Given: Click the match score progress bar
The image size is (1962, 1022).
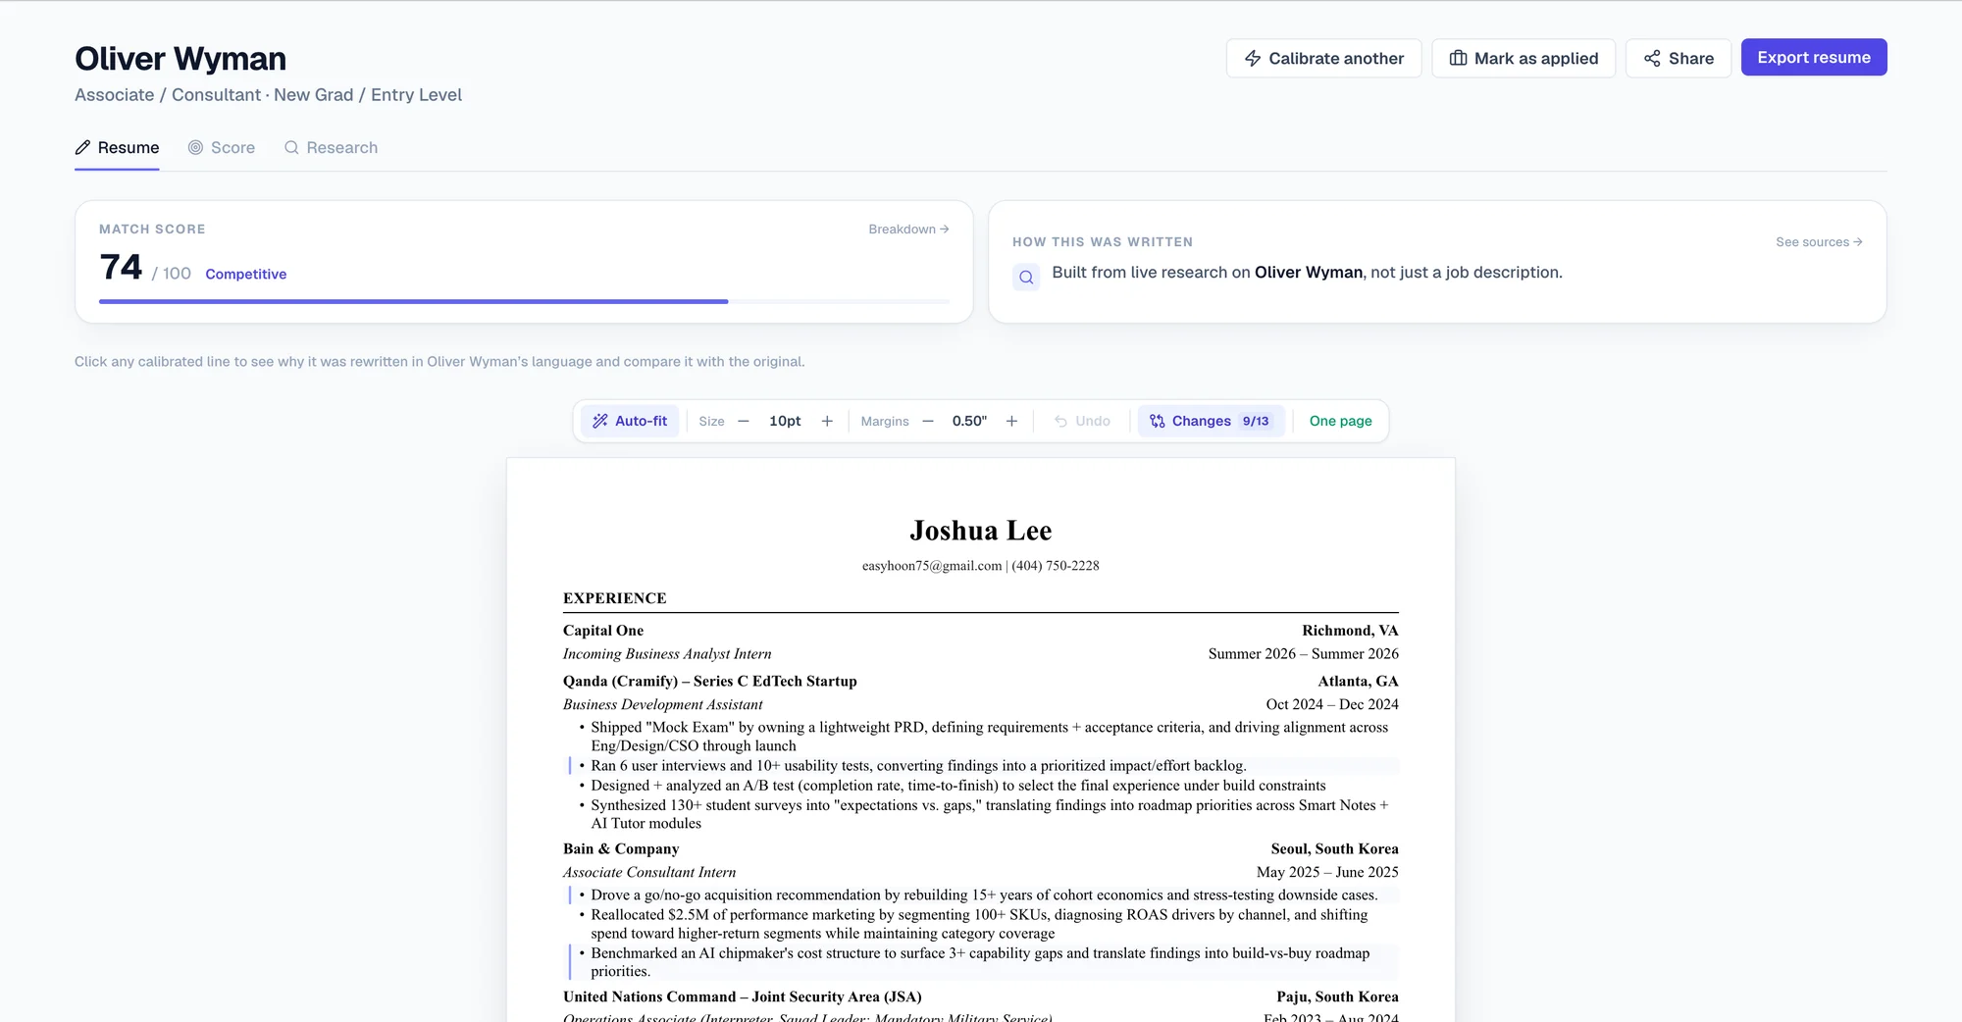Looking at the screenshot, I should pos(524,301).
